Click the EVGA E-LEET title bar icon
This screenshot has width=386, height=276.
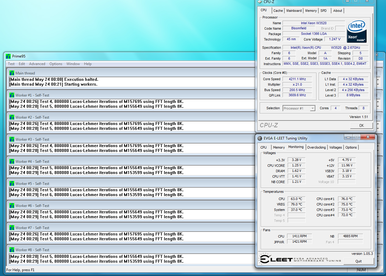click(260, 138)
